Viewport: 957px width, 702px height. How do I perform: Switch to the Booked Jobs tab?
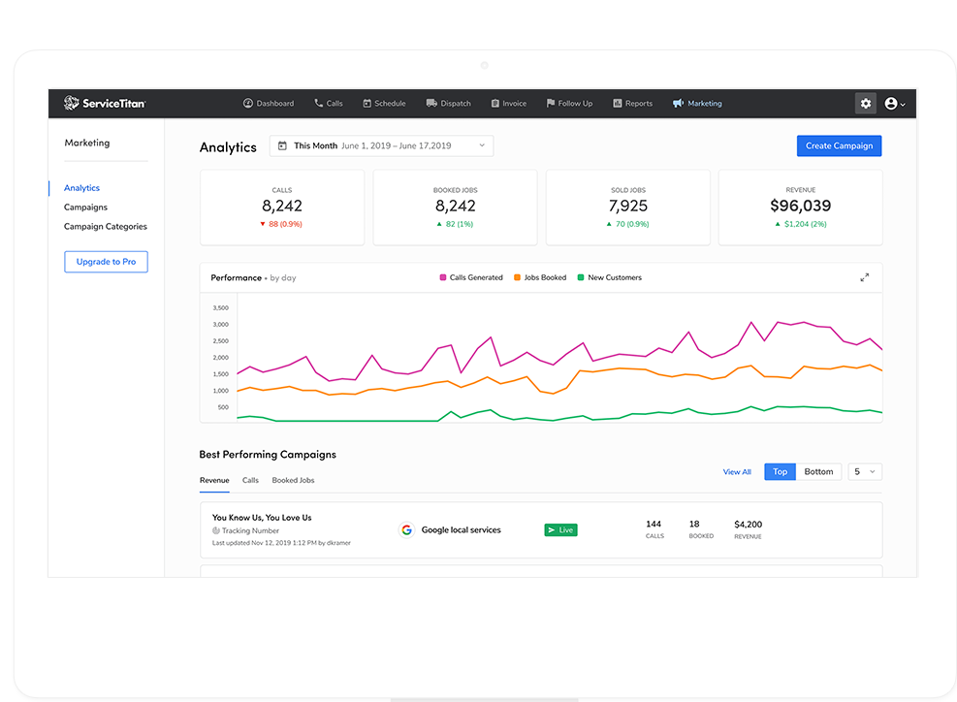(293, 480)
